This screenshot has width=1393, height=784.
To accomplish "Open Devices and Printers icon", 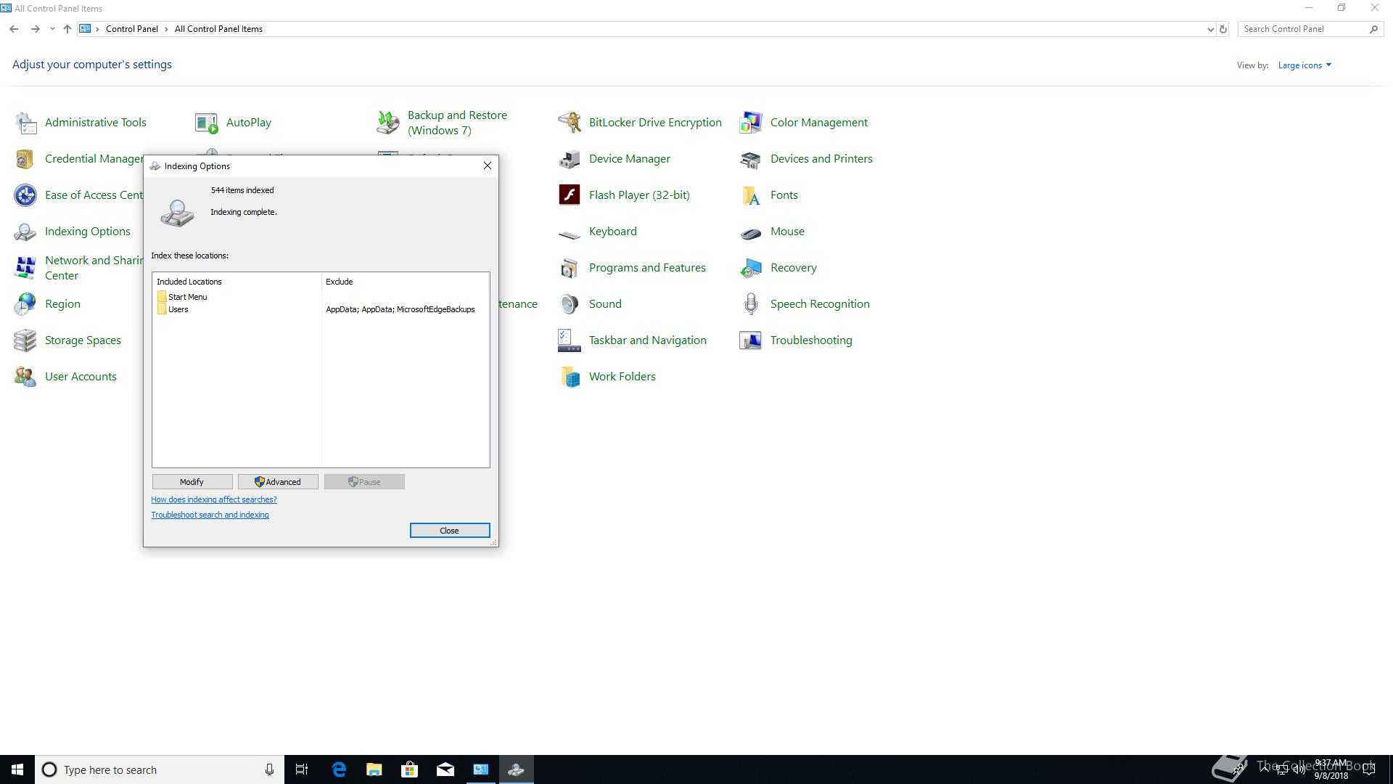I will pos(751,159).
